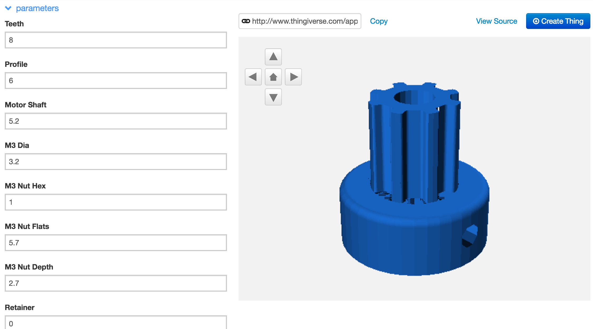Click the M3 Nut Hex label

tap(25, 186)
